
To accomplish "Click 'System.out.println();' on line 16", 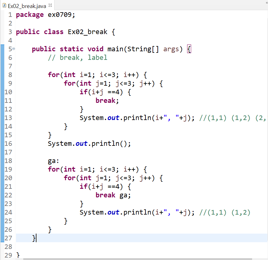I will coord(89,144).
